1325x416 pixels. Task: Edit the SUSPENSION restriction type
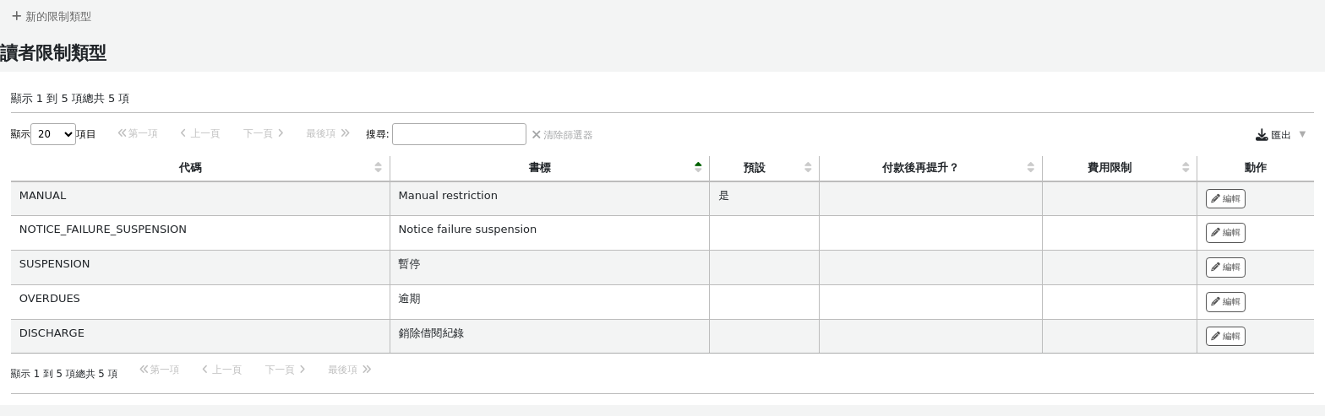point(1225,267)
